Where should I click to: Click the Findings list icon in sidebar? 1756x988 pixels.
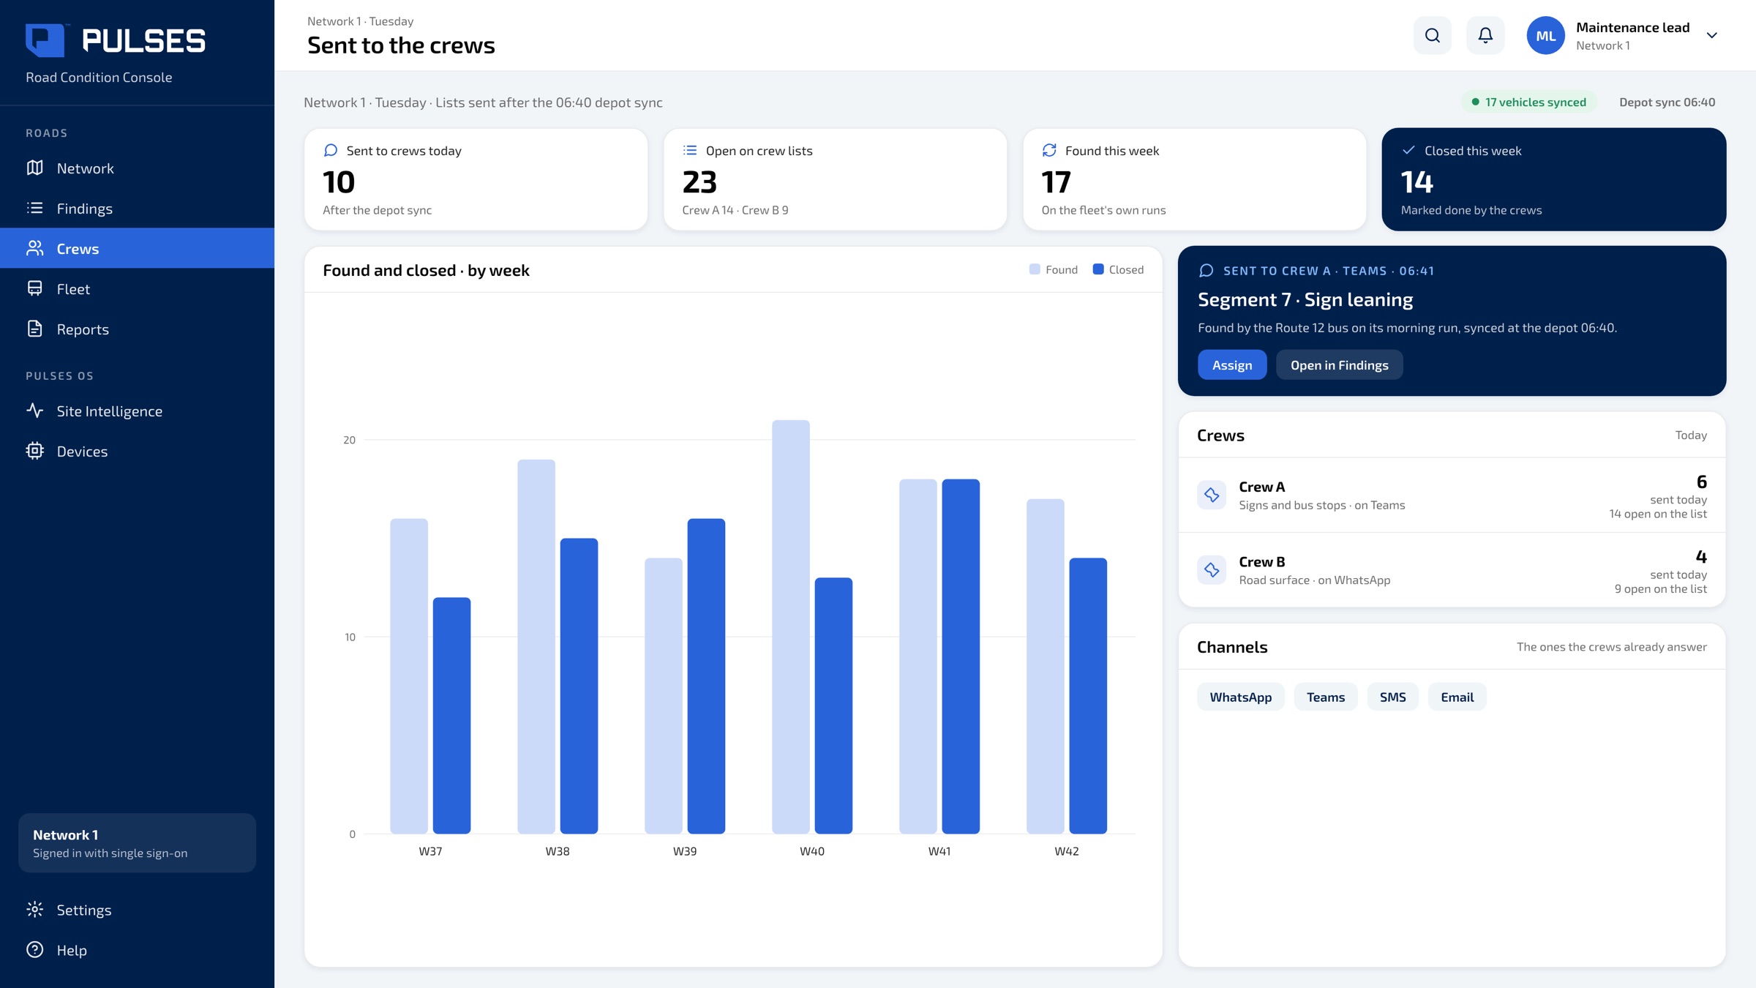tap(34, 208)
